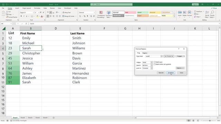The width and height of the screenshot is (221, 124).
Task: Check the Match case checkbox
Action: point(154,62)
